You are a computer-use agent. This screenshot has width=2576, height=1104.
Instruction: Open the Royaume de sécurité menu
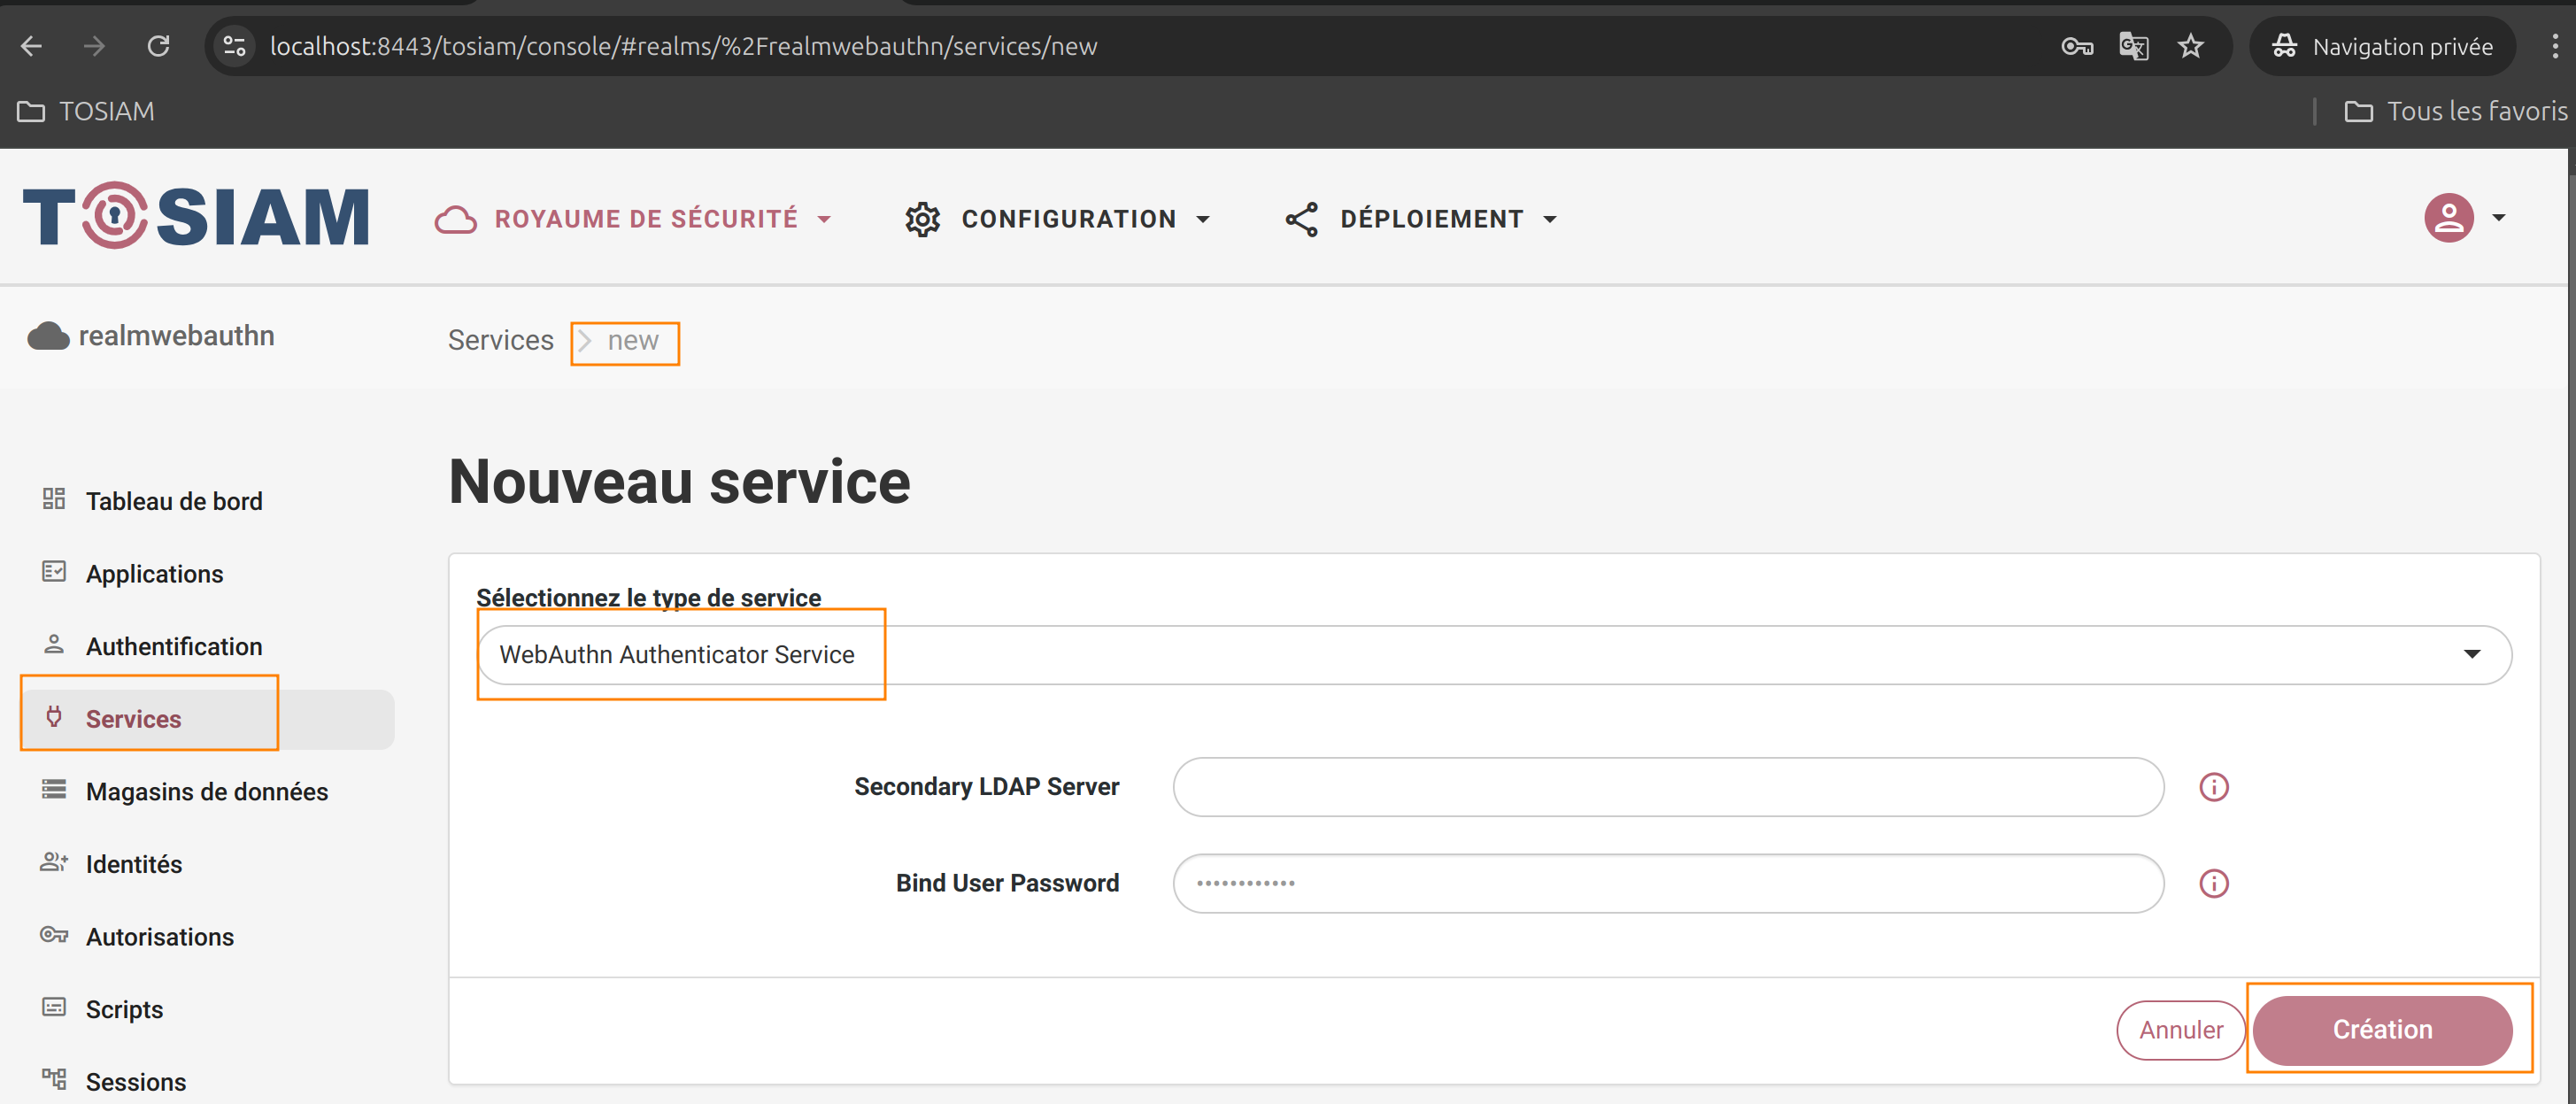(x=633, y=219)
